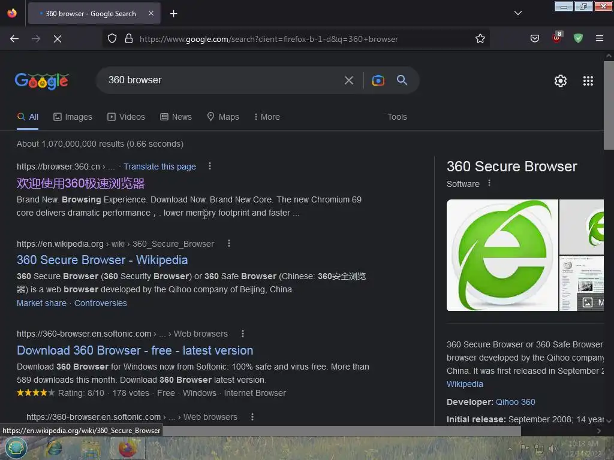Open knowledge panel Software more options
This screenshot has width=614, height=460.
[x=489, y=183]
